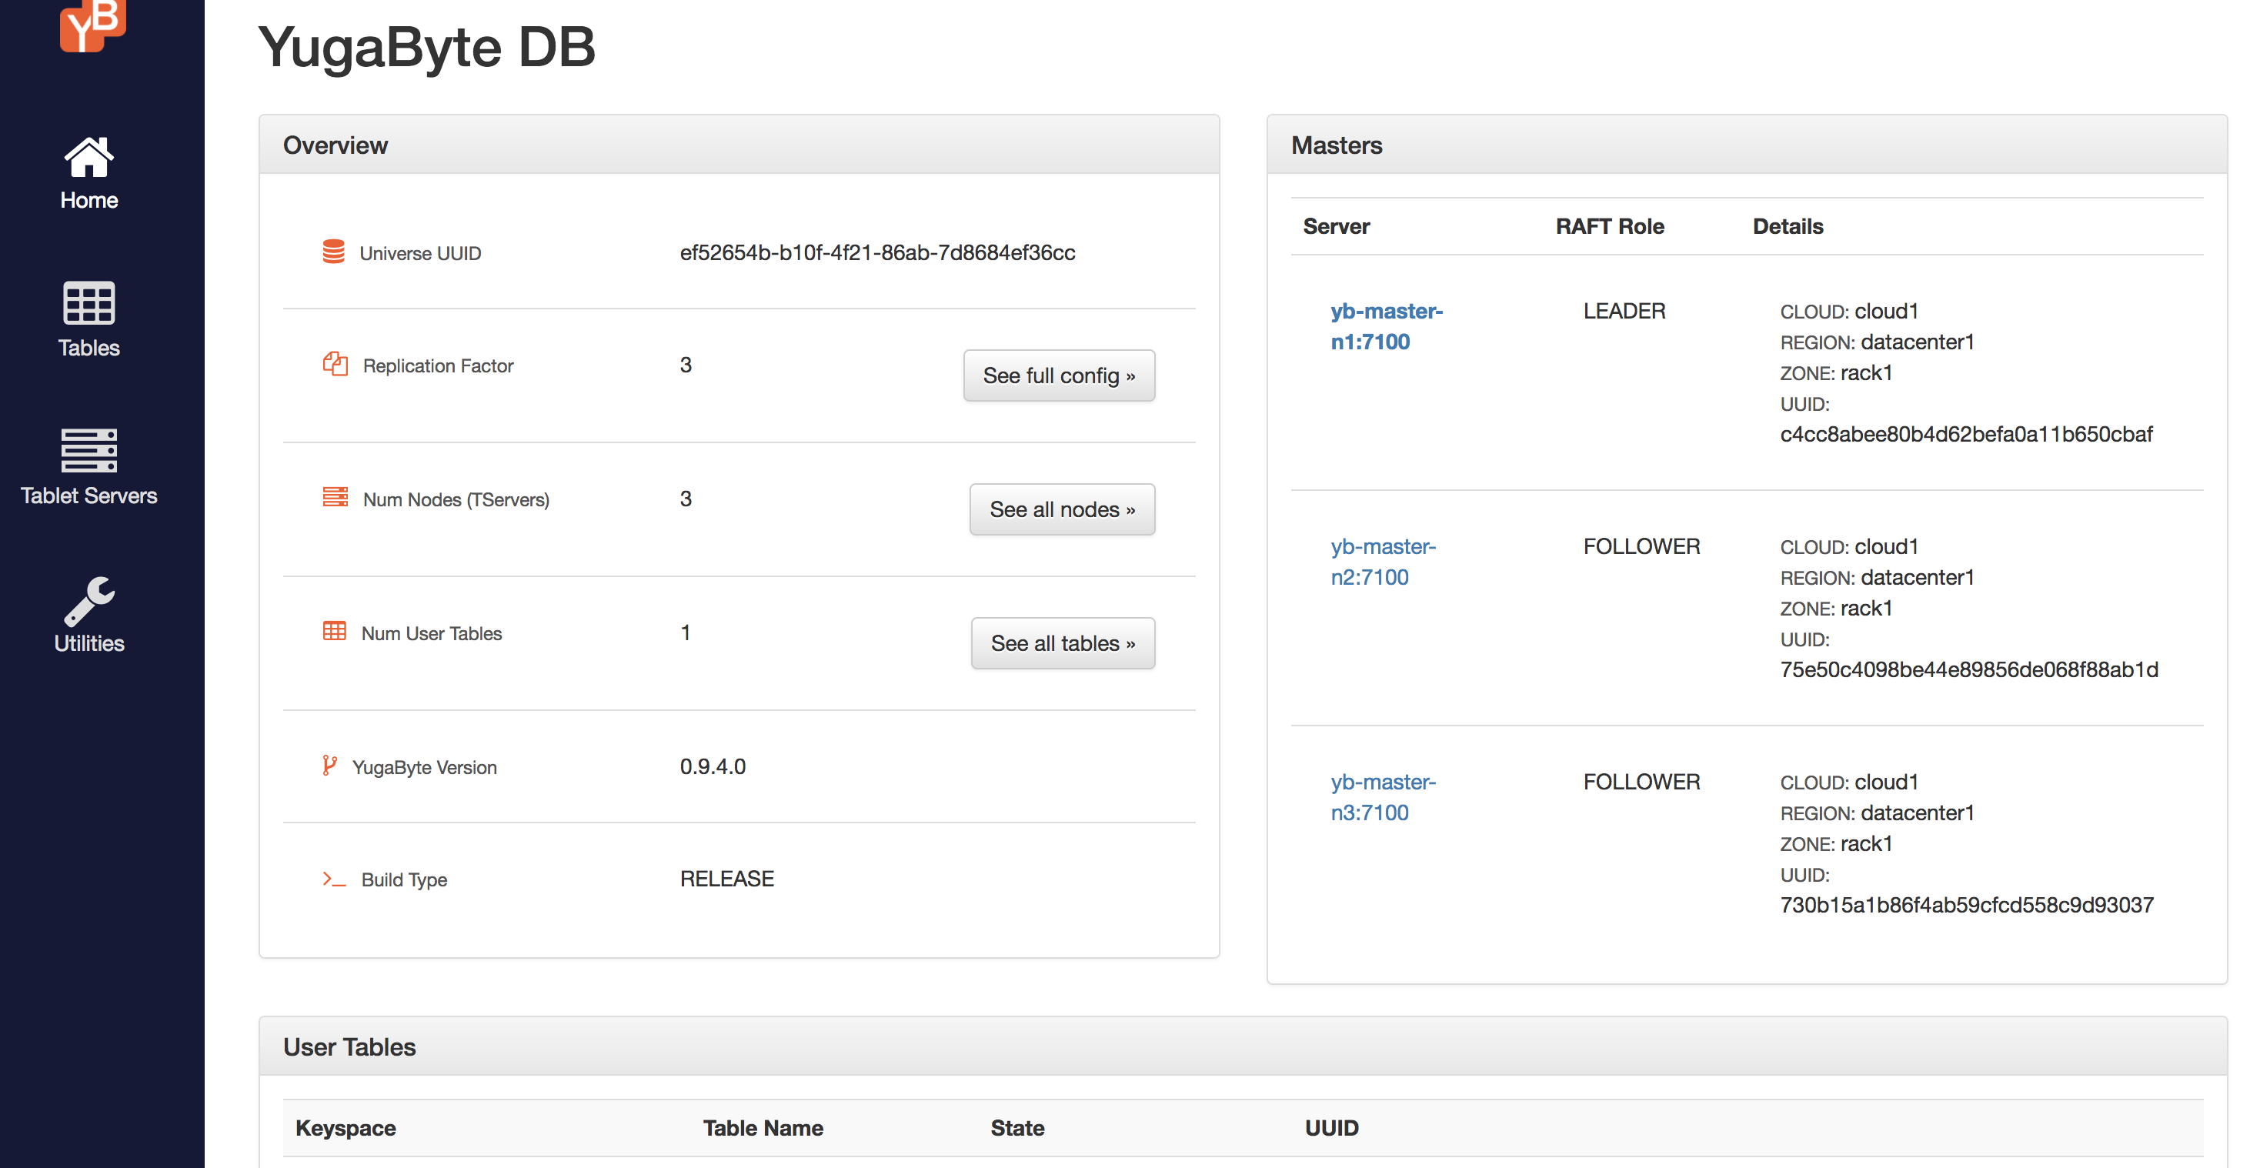Click the Num User Tables grid icon
Viewport: 2250px width, 1168px height.
334,631
